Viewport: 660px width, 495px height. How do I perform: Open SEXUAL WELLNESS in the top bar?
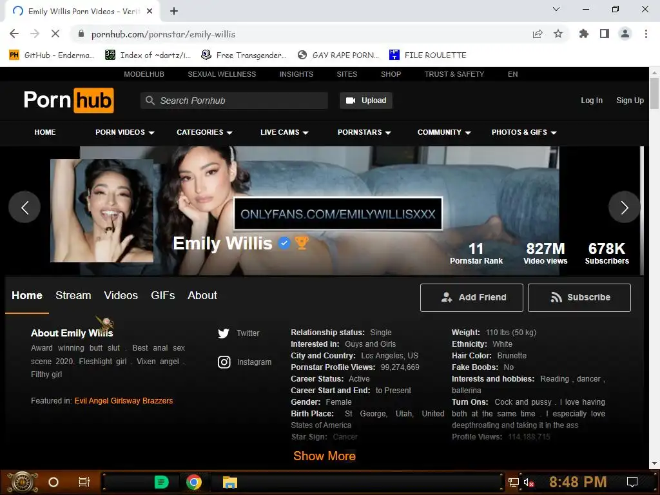pyautogui.click(x=222, y=74)
